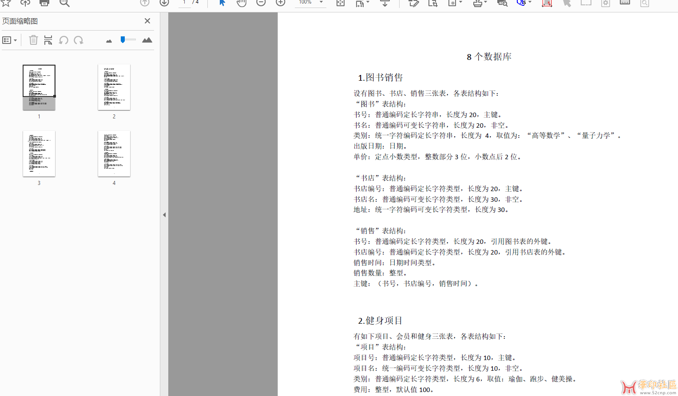Select page 2 thumbnail
The height and width of the screenshot is (396, 678).
tap(114, 87)
